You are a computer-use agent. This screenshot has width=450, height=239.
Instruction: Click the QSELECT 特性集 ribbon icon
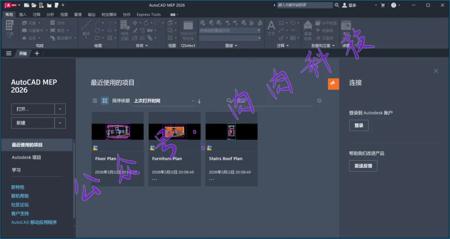[188, 30]
